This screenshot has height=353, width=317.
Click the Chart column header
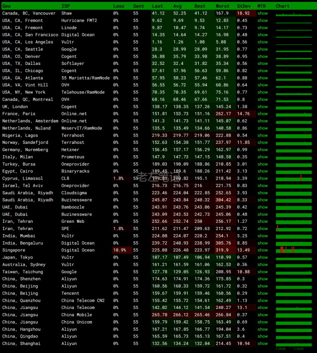point(283,6)
